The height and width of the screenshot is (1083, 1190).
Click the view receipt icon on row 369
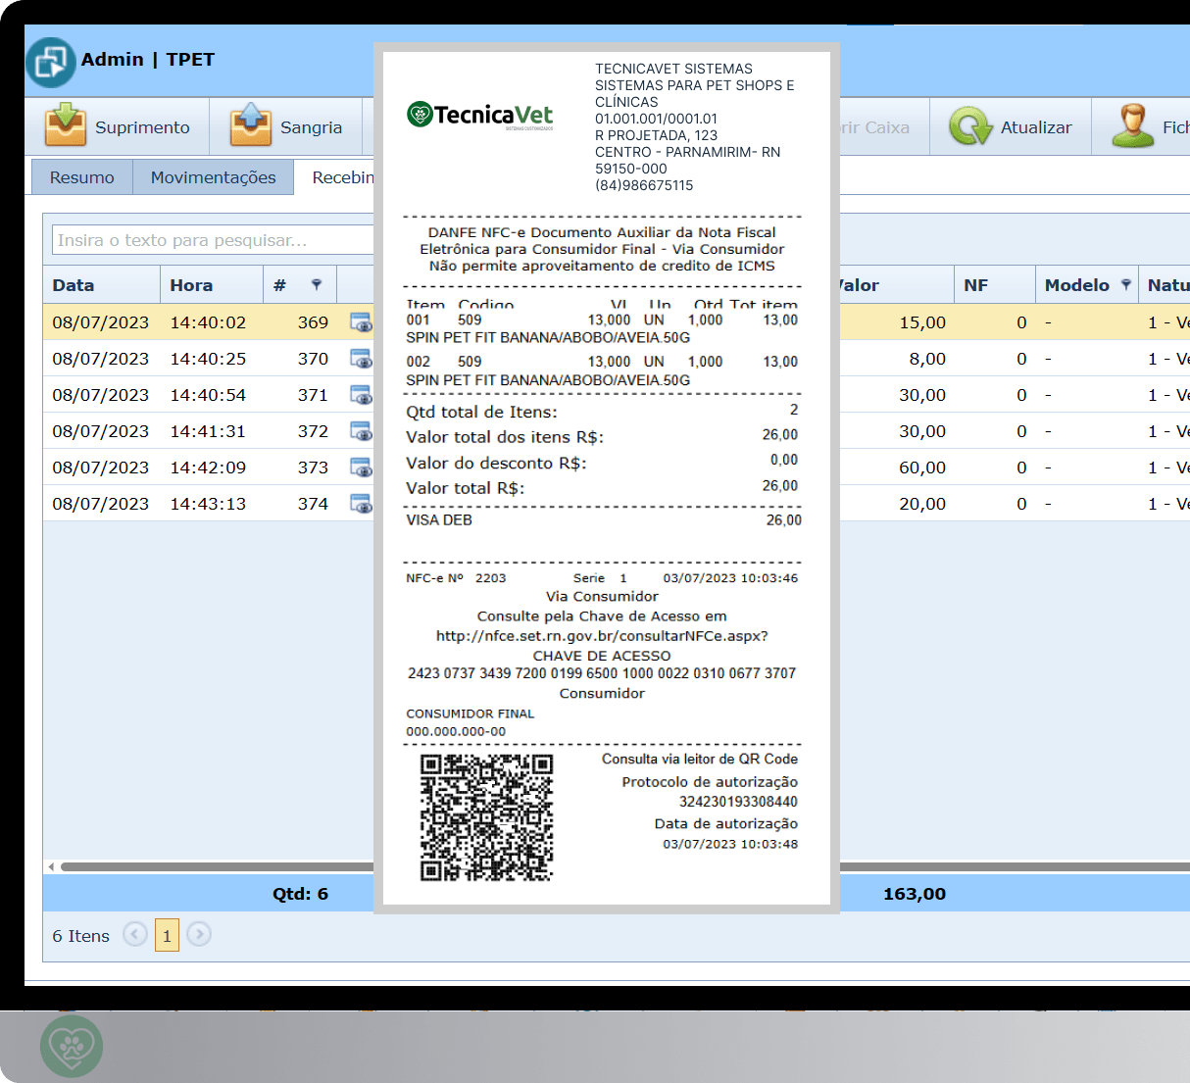pos(361,321)
